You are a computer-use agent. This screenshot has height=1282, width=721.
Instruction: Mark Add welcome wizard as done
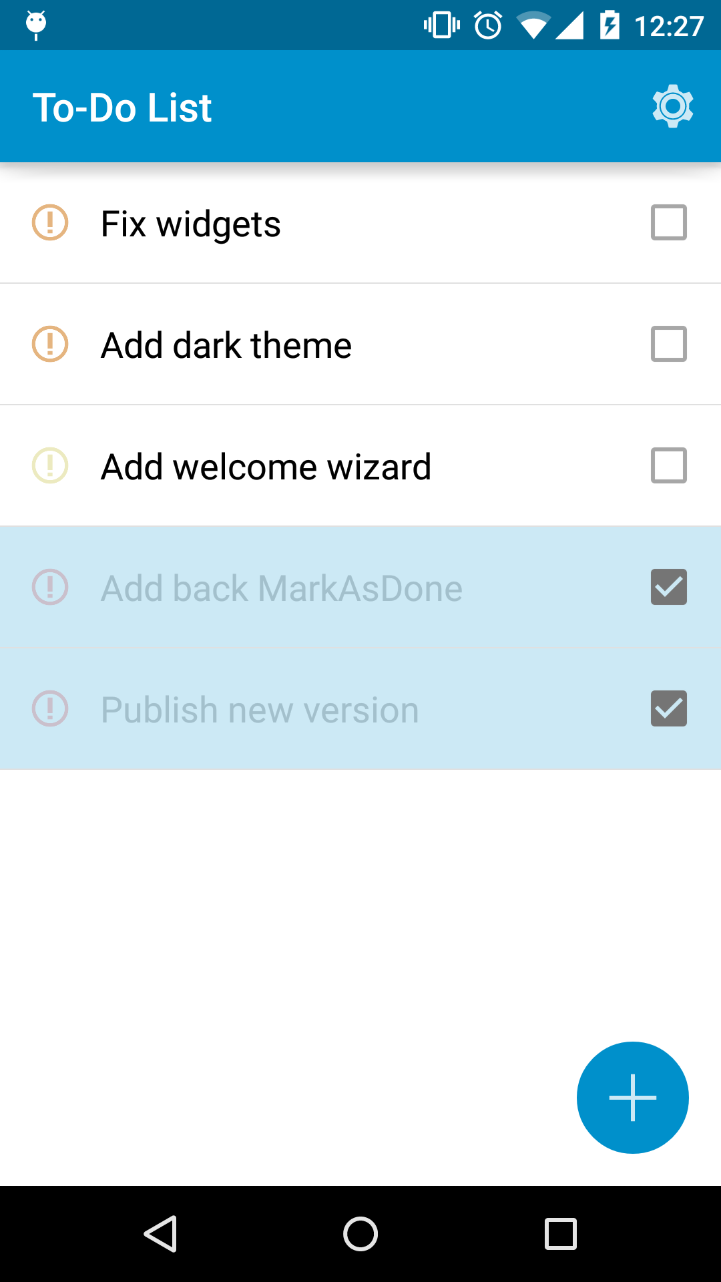669,465
